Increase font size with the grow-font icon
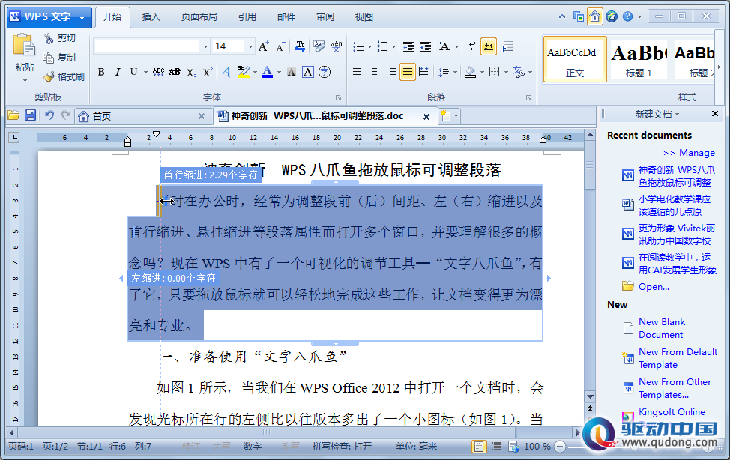The image size is (730, 460). [263, 46]
